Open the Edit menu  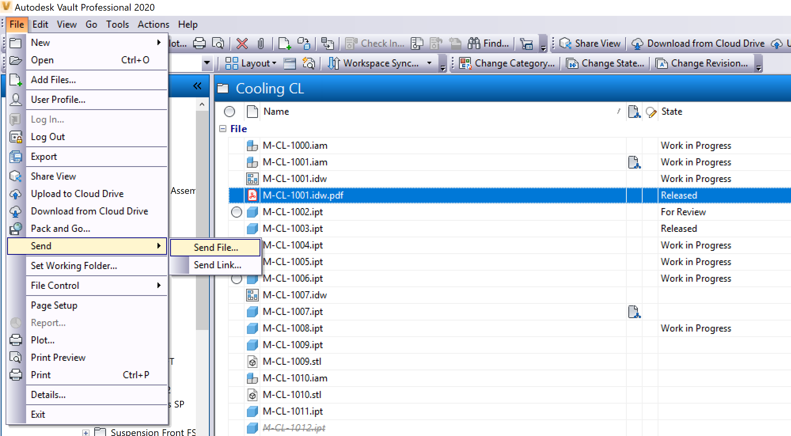(40, 25)
